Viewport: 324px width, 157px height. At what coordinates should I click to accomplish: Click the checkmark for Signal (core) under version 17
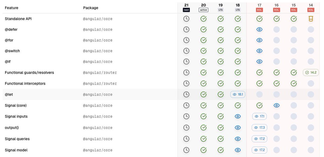[x=259, y=105]
